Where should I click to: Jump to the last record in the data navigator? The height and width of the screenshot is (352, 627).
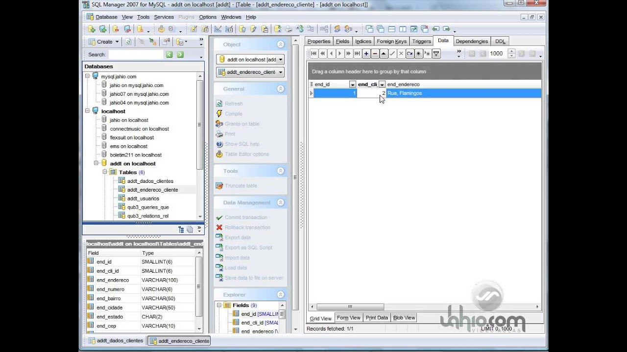(x=357, y=54)
